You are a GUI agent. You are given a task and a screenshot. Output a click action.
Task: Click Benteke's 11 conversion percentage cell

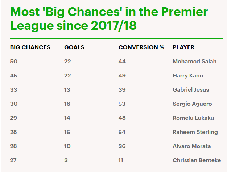click(121, 160)
